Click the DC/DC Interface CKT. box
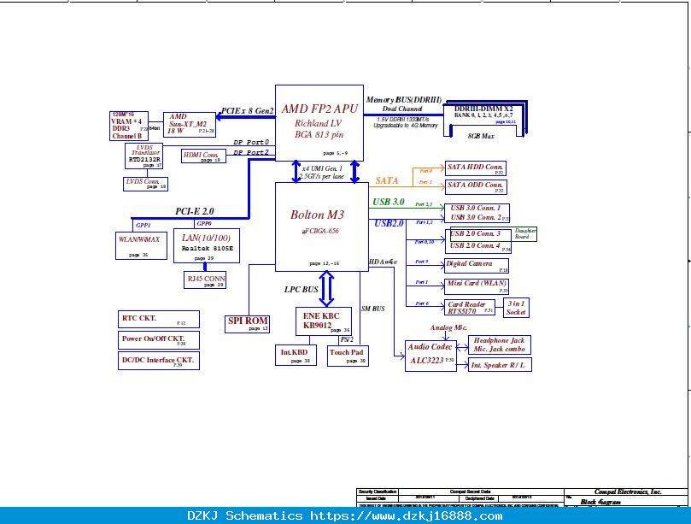This screenshot has height=524, width=691. coord(159,361)
